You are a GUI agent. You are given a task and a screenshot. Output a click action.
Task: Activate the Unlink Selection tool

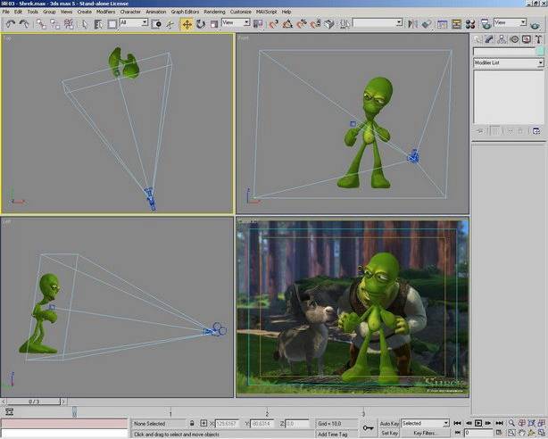55,24
